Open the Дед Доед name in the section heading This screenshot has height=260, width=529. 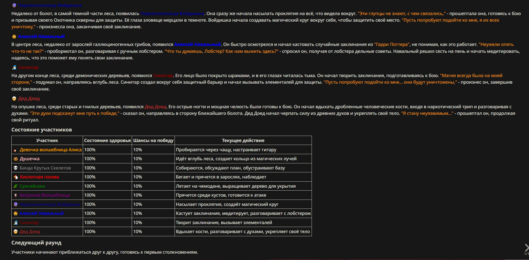tap(29, 98)
